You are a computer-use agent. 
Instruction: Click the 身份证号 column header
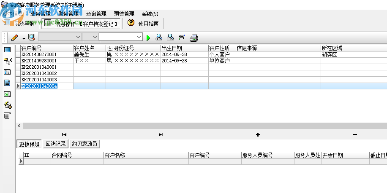point(137,48)
